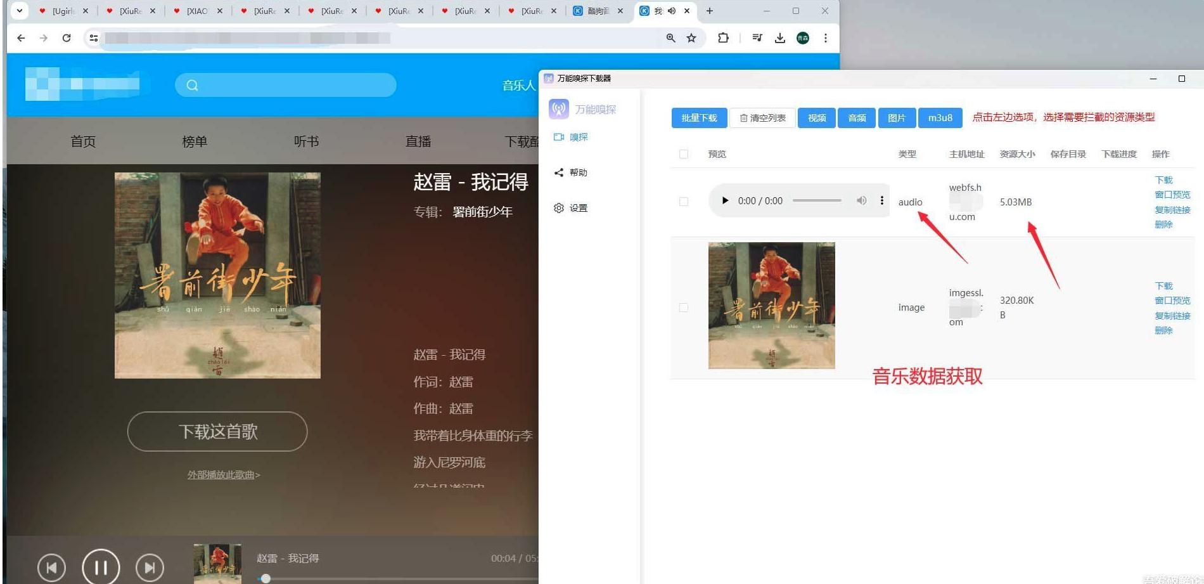Click 下载 for the image row

1163,286
